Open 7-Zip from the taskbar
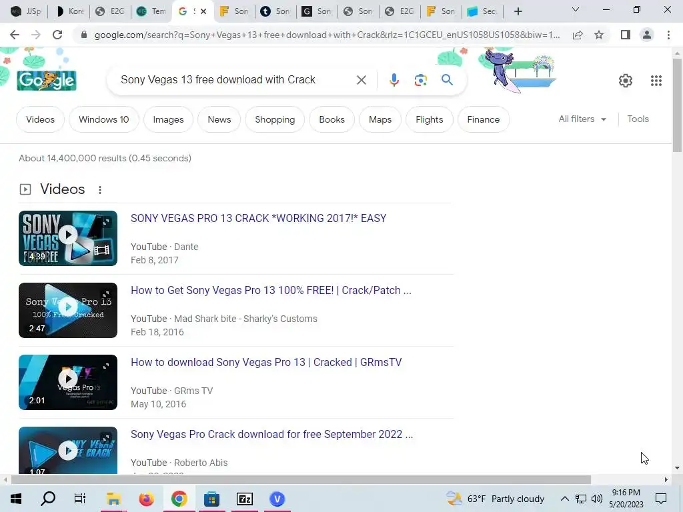The height and width of the screenshot is (512, 683). click(245, 499)
